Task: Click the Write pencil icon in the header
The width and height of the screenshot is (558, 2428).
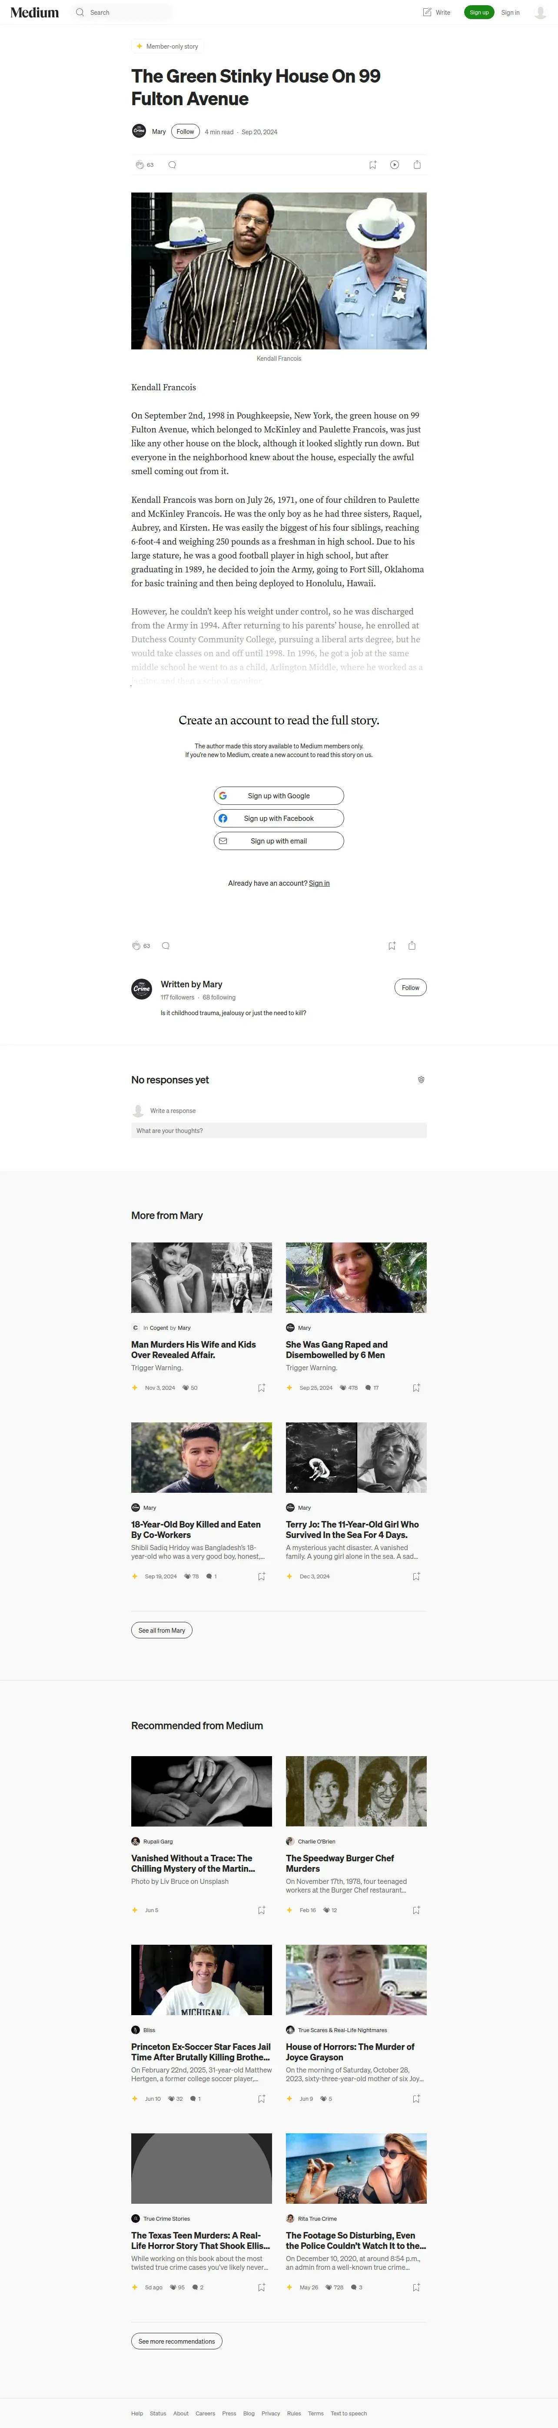Action: [427, 12]
